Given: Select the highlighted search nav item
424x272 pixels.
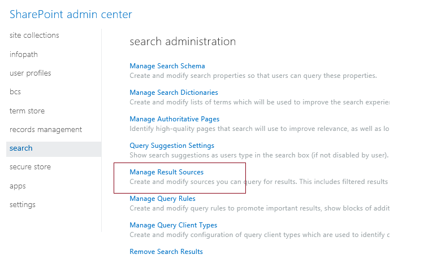Looking at the screenshot, I should click(x=54, y=148).
